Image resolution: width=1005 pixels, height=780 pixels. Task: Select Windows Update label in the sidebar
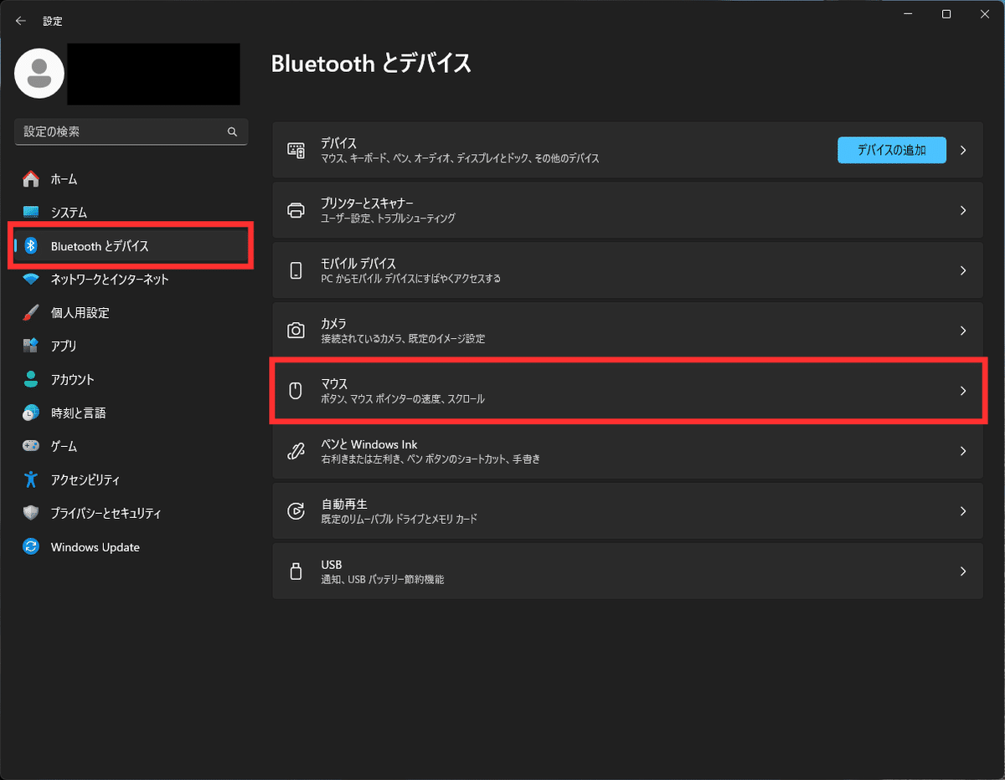click(95, 547)
